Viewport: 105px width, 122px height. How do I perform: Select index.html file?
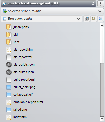click(20, 117)
